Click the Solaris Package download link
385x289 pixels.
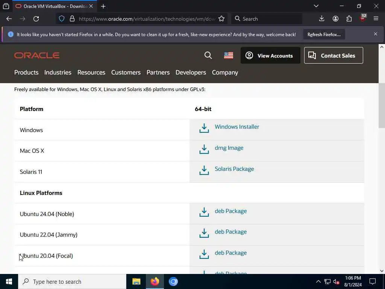pos(234,169)
